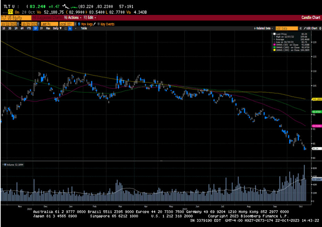Select the candle chart type icon
This screenshot has width=322, height=227.
click(70, 28)
